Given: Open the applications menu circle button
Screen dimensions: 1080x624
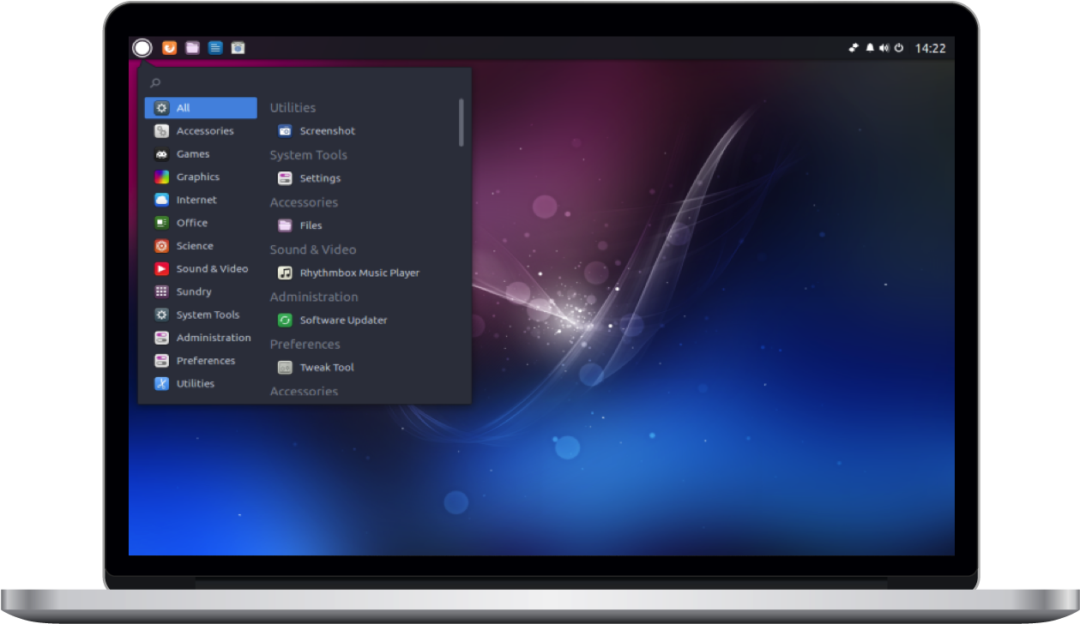Looking at the screenshot, I should [x=142, y=47].
